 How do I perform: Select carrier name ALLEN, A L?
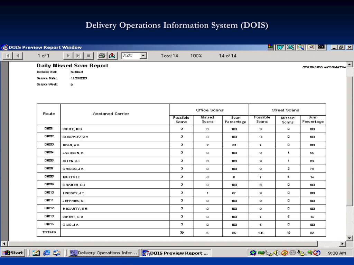pos(71,161)
